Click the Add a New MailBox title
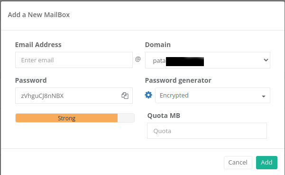The height and width of the screenshot is (175, 285). pos(39,15)
